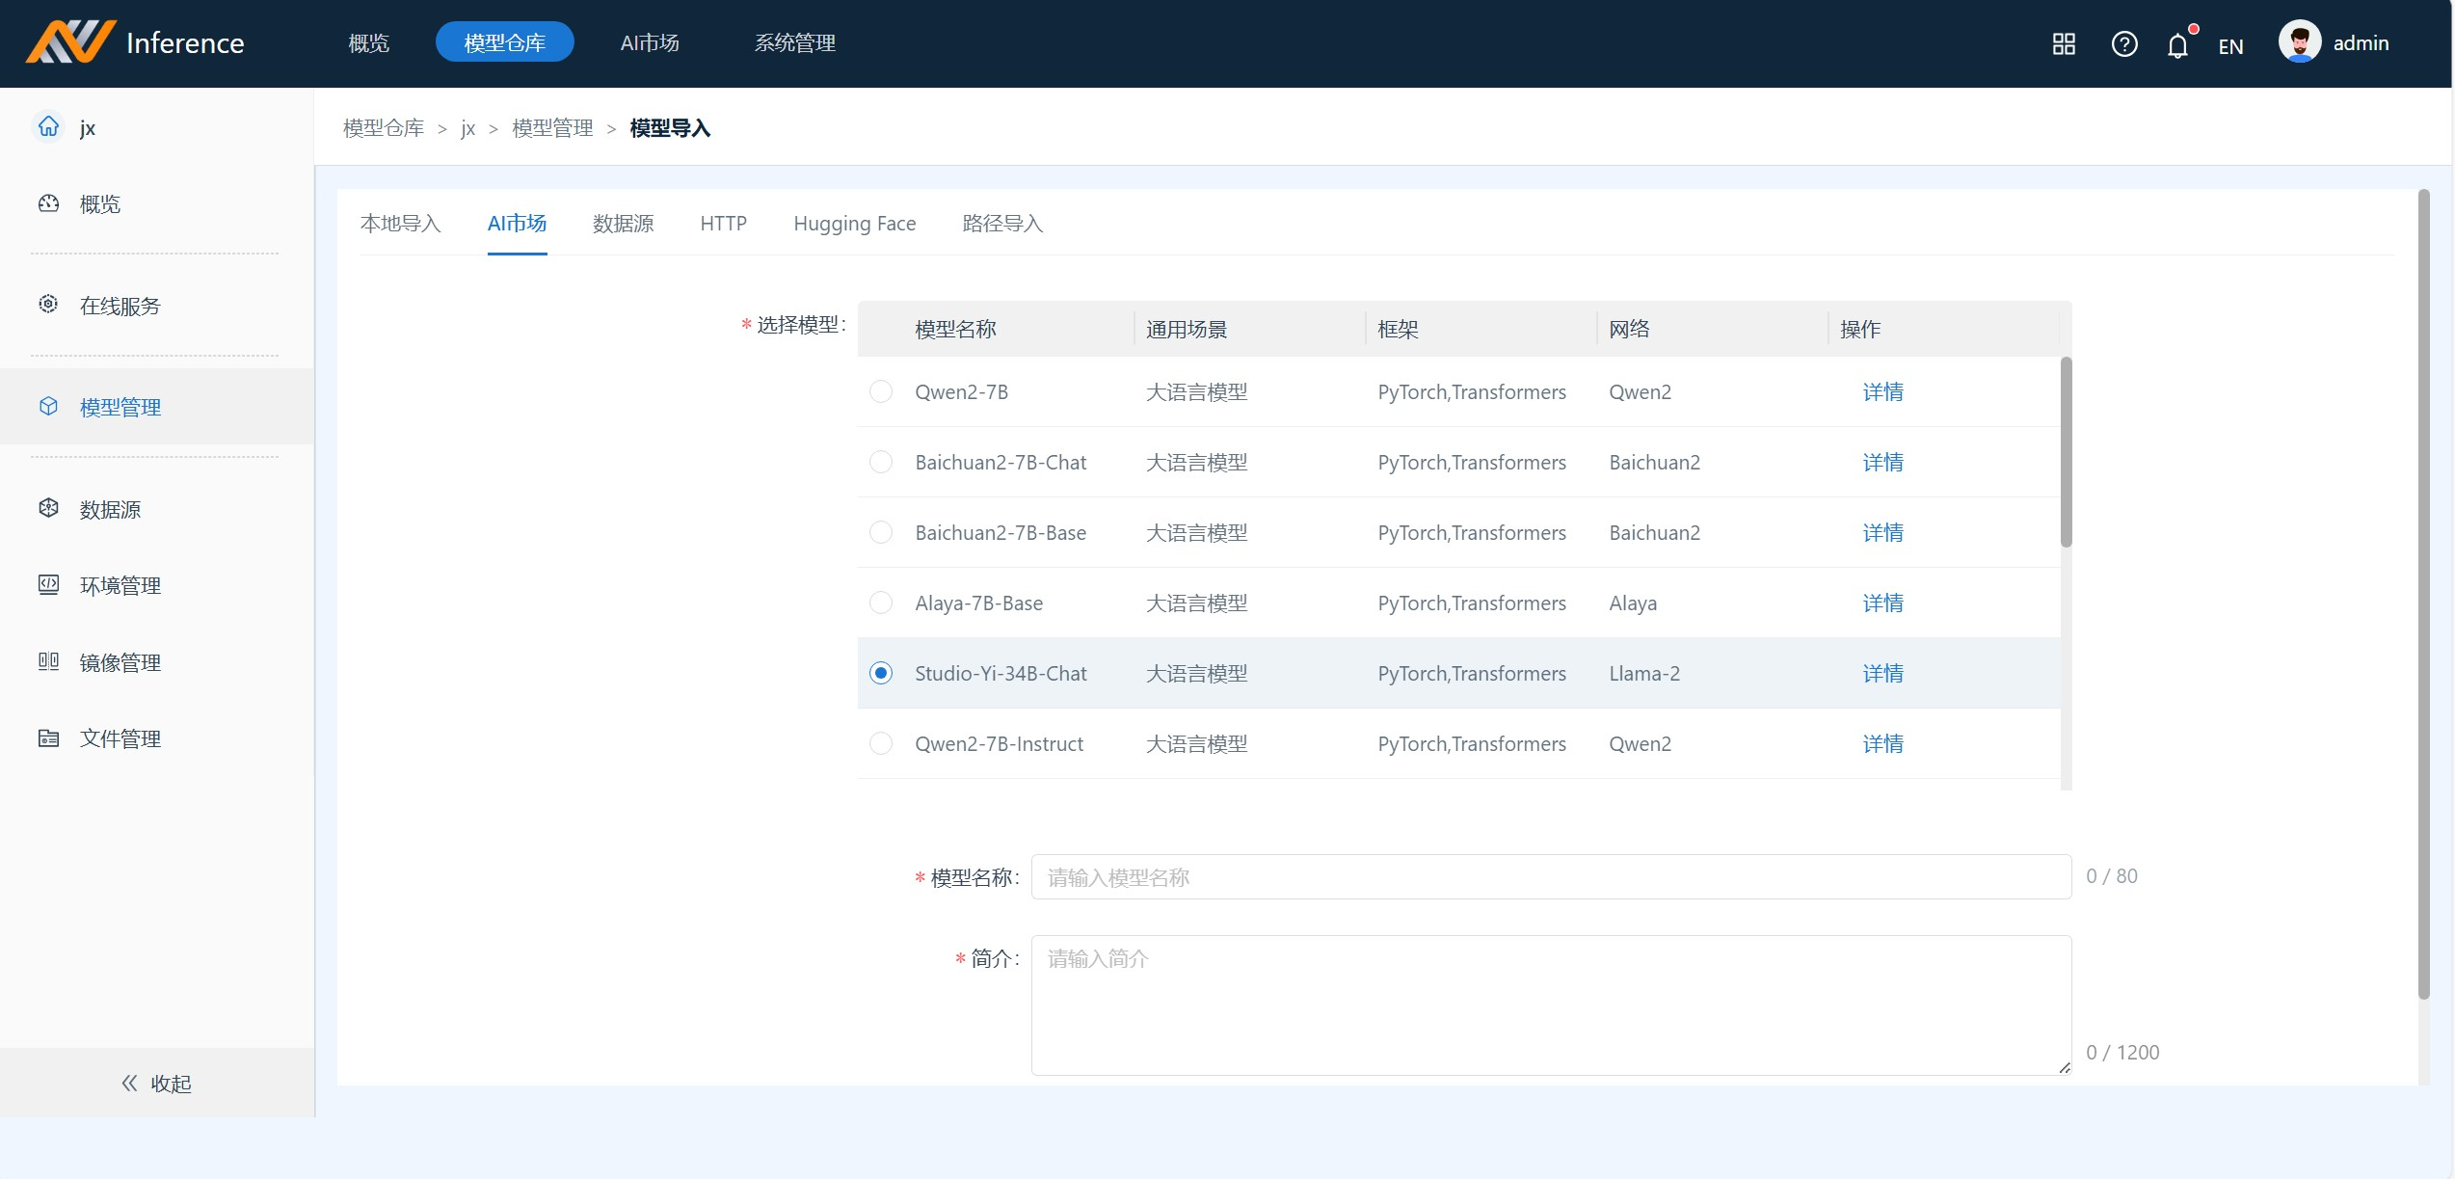This screenshot has width=2455, height=1179.
Task: Click the apps grid icon in header
Action: [2064, 44]
